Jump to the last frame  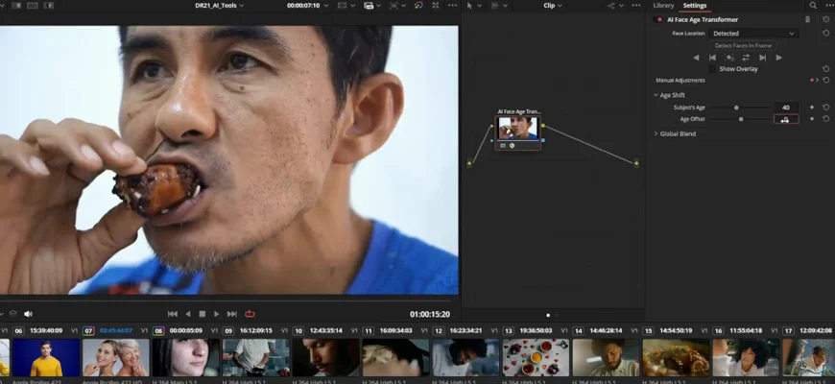232,314
